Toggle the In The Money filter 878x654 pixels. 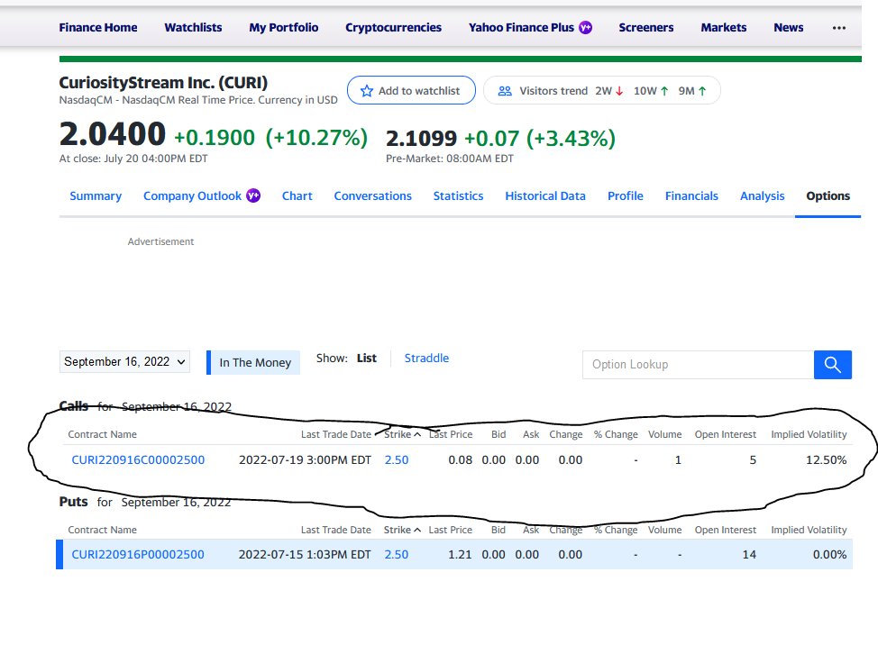[x=253, y=362]
